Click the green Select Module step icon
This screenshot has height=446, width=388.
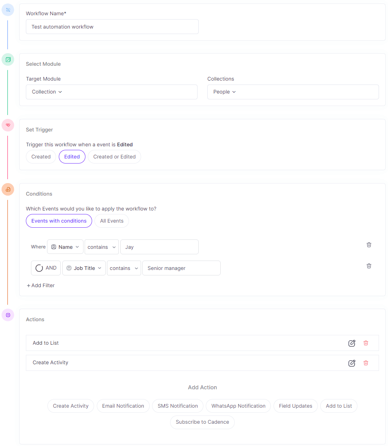pos(8,59)
